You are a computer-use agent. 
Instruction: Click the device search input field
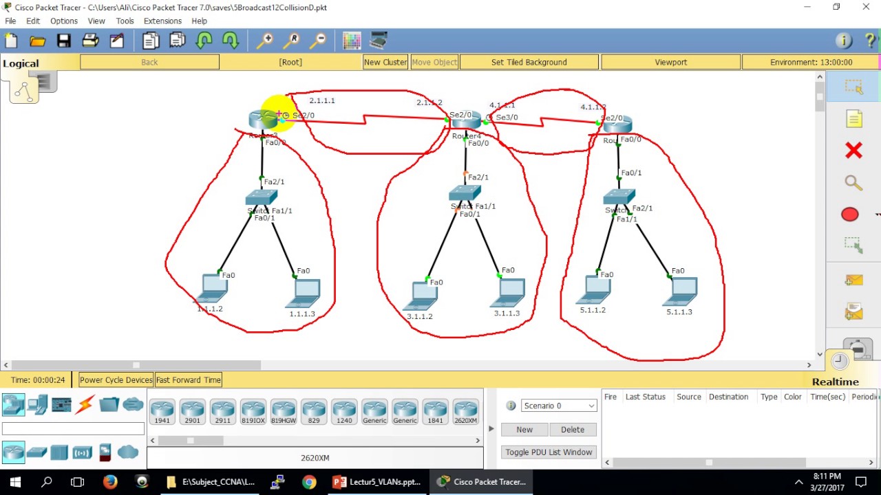coord(73,429)
